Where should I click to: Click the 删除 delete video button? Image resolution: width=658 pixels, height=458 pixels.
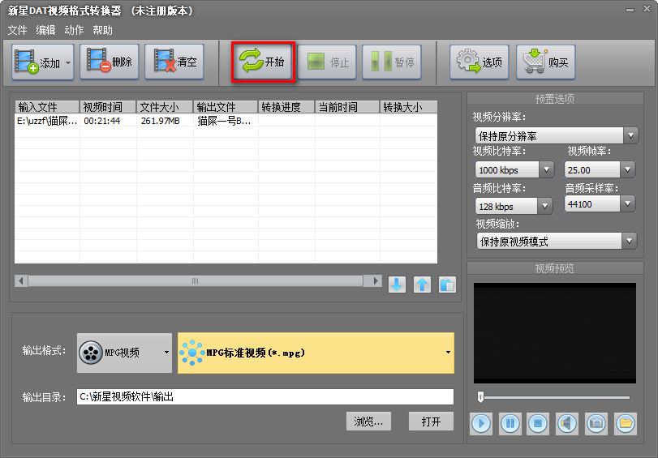(109, 62)
